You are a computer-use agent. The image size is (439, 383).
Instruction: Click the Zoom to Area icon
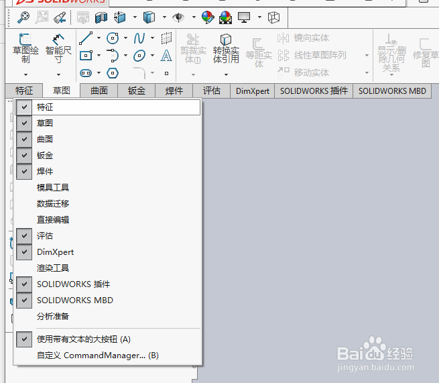(42, 17)
